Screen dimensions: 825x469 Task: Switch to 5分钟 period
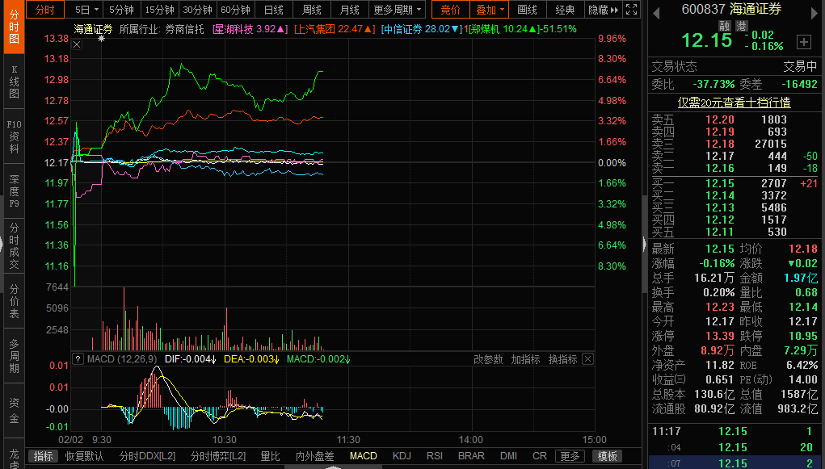[x=121, y=10]
